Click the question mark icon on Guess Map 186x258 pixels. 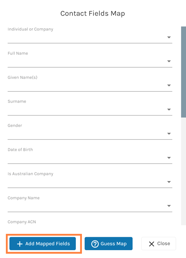[x=95, y=244]
